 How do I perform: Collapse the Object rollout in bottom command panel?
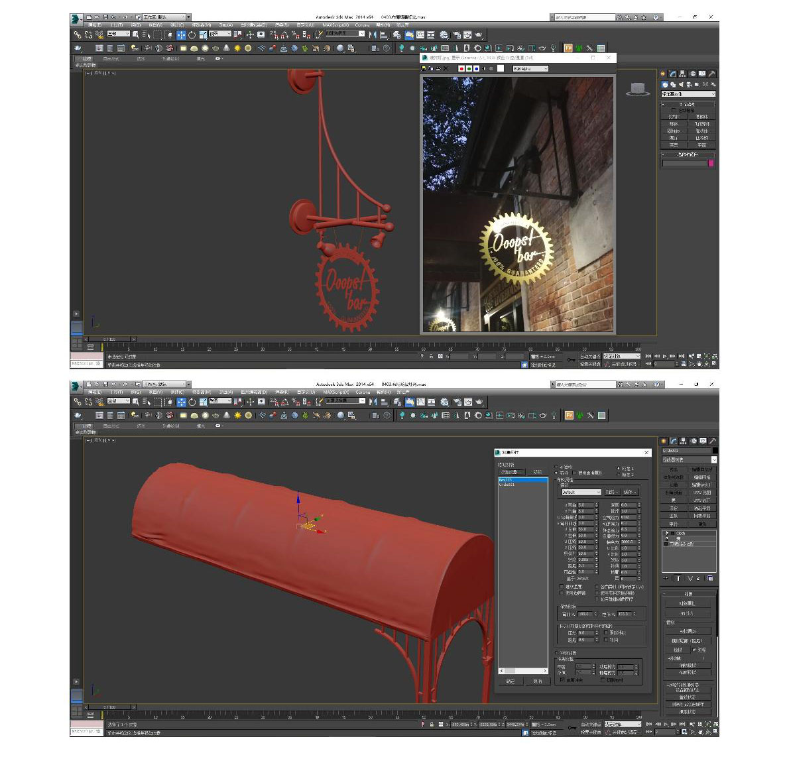[688, 594]
